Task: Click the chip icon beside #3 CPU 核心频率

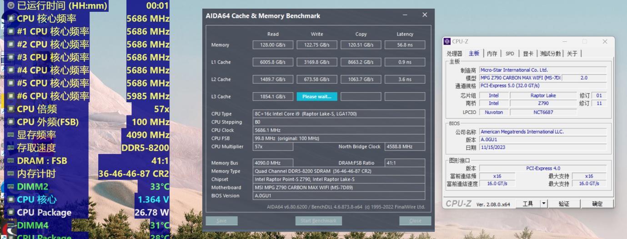Action: tap(11, 57)
